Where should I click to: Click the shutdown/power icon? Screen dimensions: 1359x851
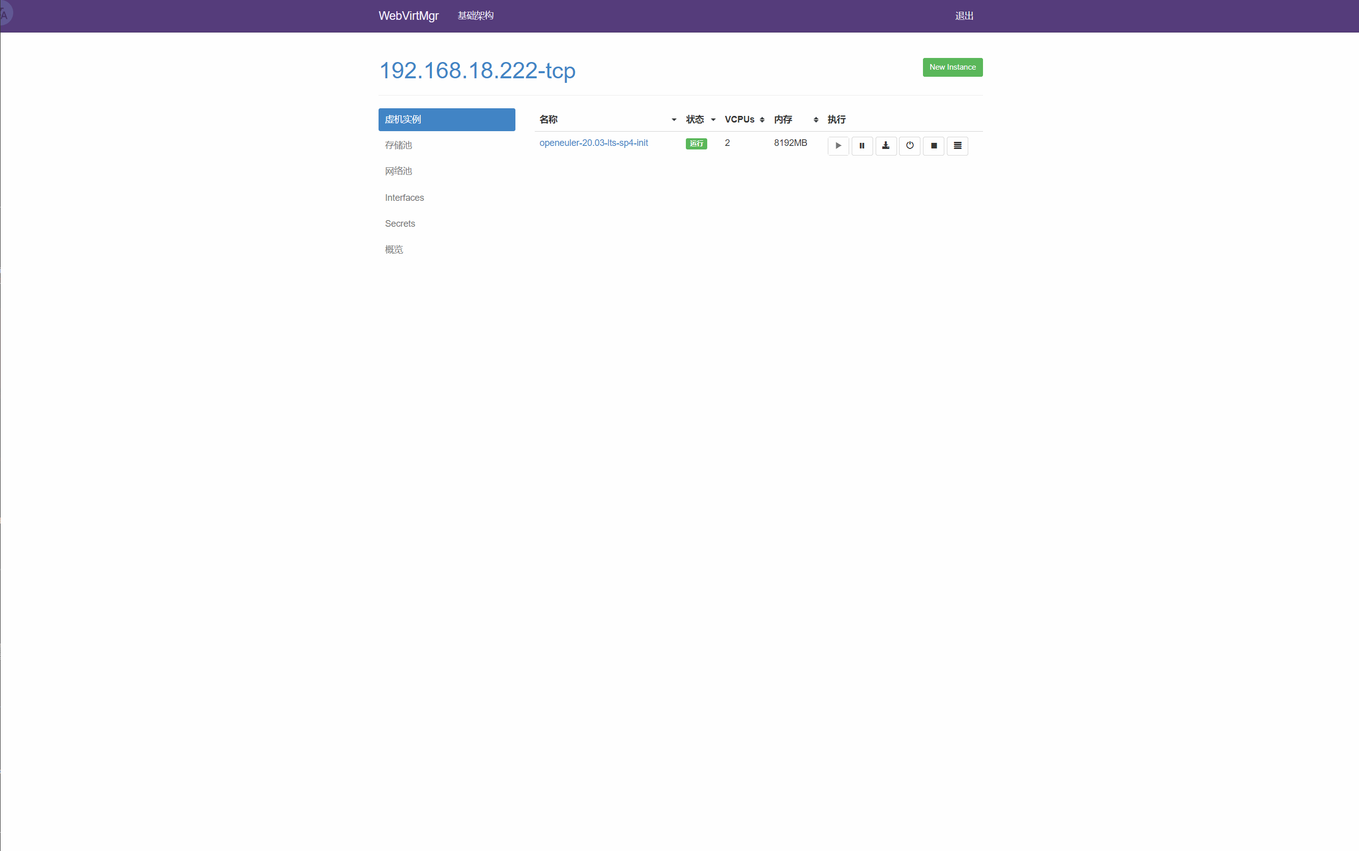[x=910, y=145]
